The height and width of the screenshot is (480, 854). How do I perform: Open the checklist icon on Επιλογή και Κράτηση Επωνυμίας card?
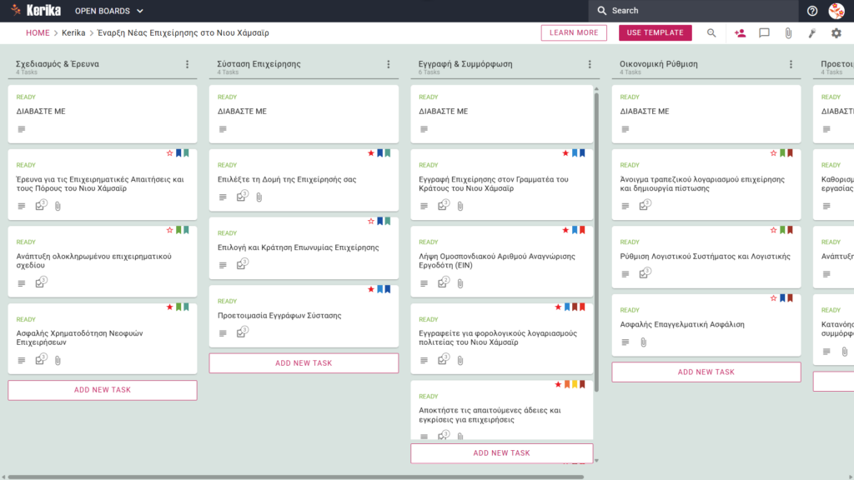pyautogui.click(x=242, y=264)
